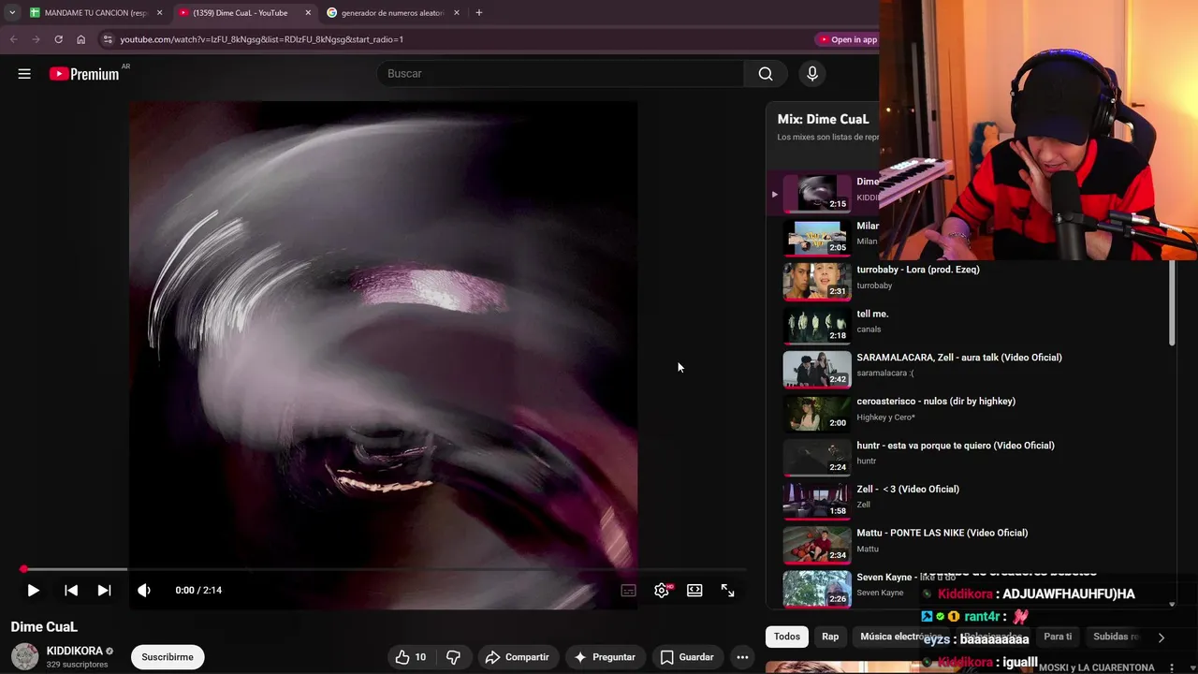
Task: Go to browser home page
Action: (80, 39)
